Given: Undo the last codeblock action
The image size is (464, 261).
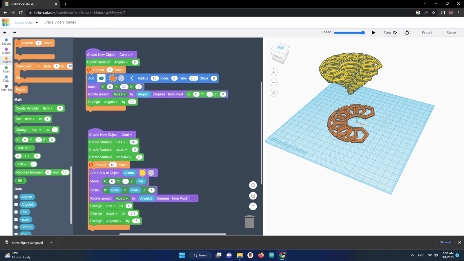Looking at the screenshot, I should 5,32.
